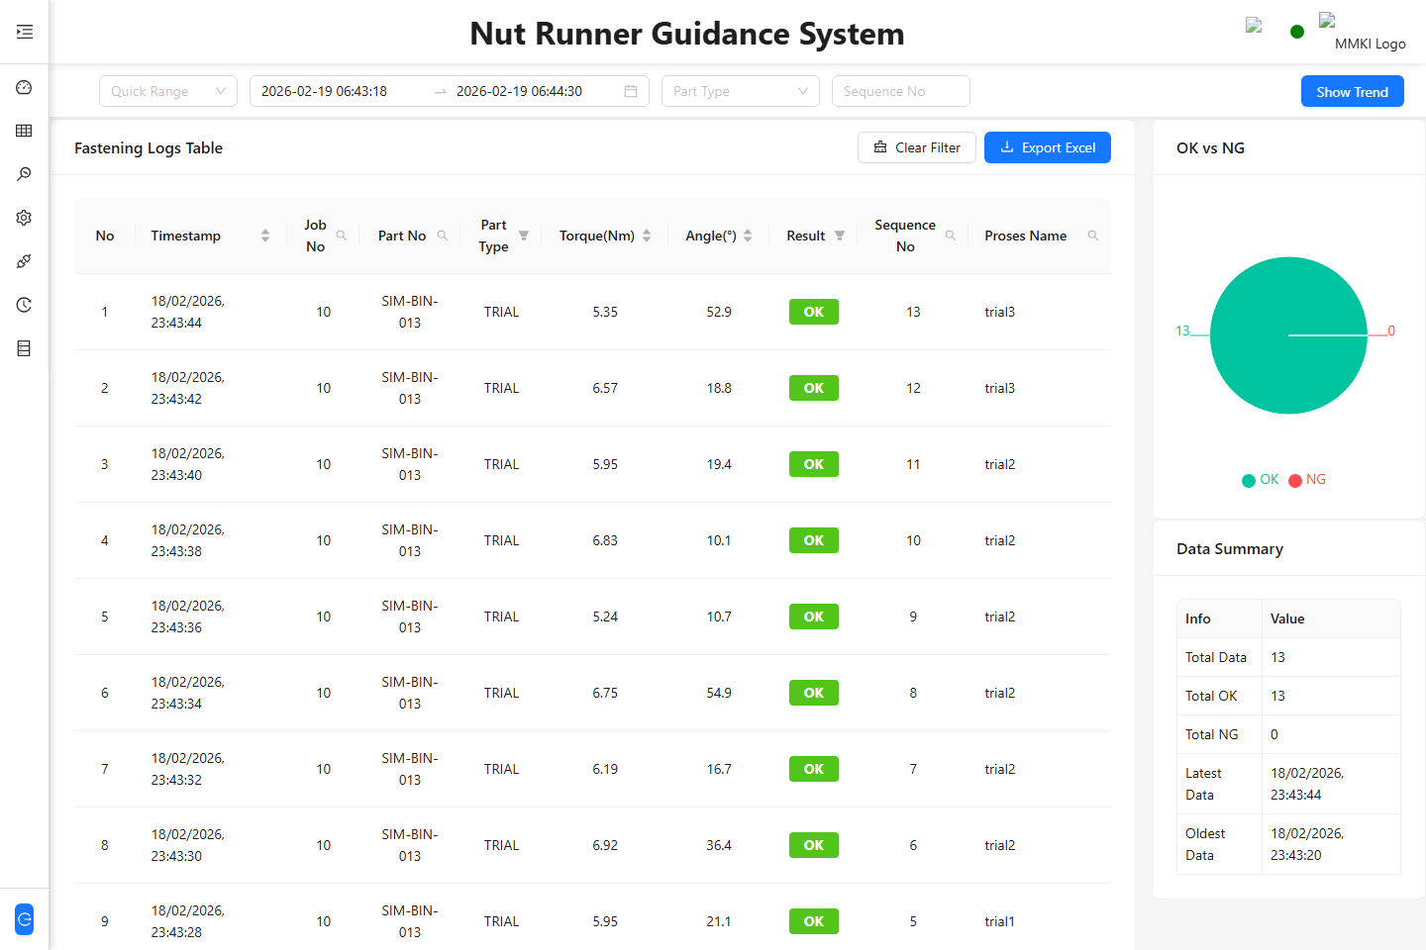Click angle value 54.9
This screenshot has width=1426, height=950.
pyautogui.click(x=719, y=693)
